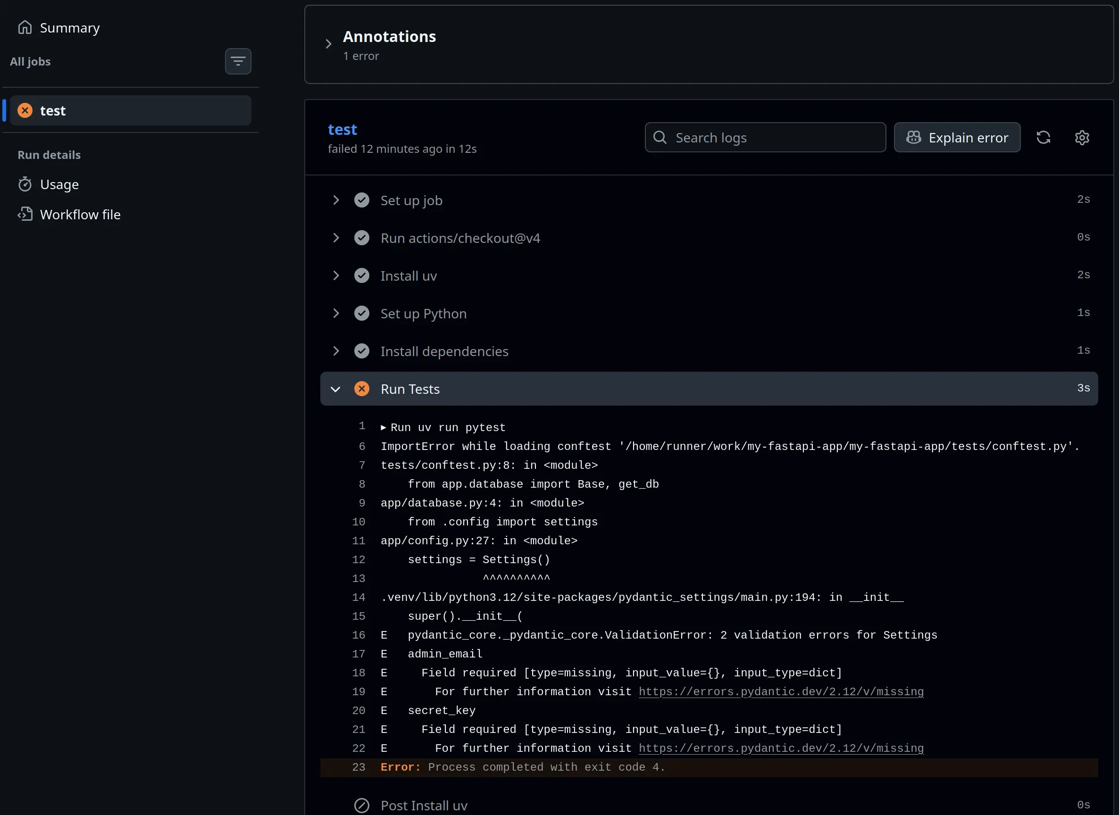Click the Workflow file icon in sidebar
The height and width of the screenshot is (815, 1119).
[25, 214]
